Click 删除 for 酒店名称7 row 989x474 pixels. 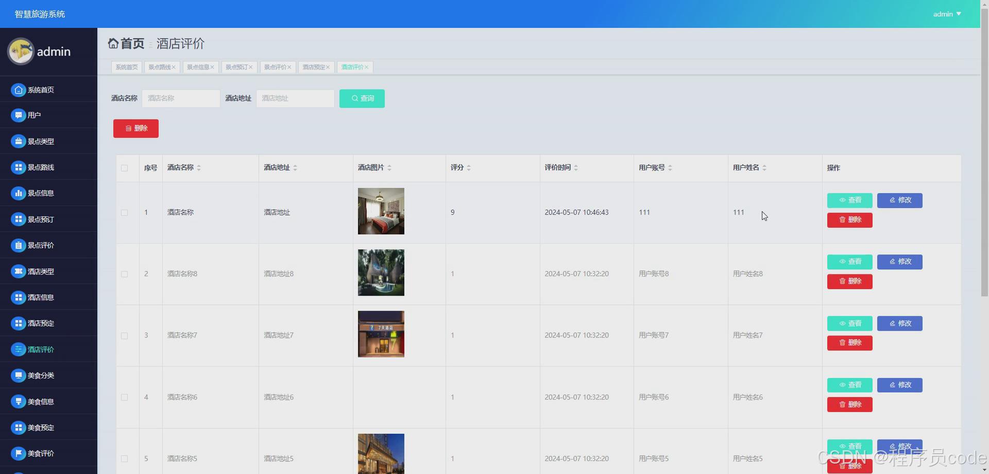coord(850,343)
